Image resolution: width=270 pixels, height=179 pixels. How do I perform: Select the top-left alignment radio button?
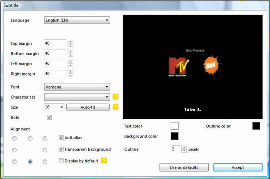coord(14,138)
